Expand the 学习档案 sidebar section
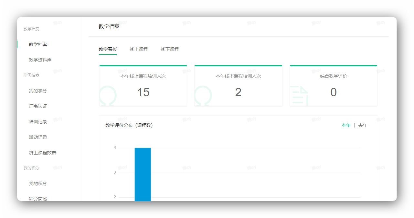414x218 pixels. click(29, 75)
